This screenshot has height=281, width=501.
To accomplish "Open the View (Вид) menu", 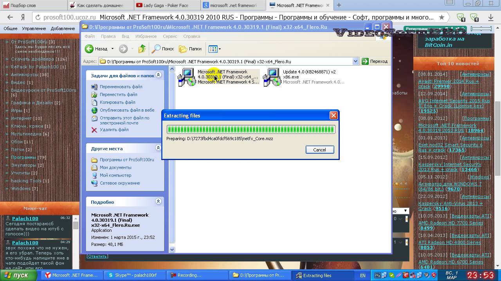I will [125, 36].
